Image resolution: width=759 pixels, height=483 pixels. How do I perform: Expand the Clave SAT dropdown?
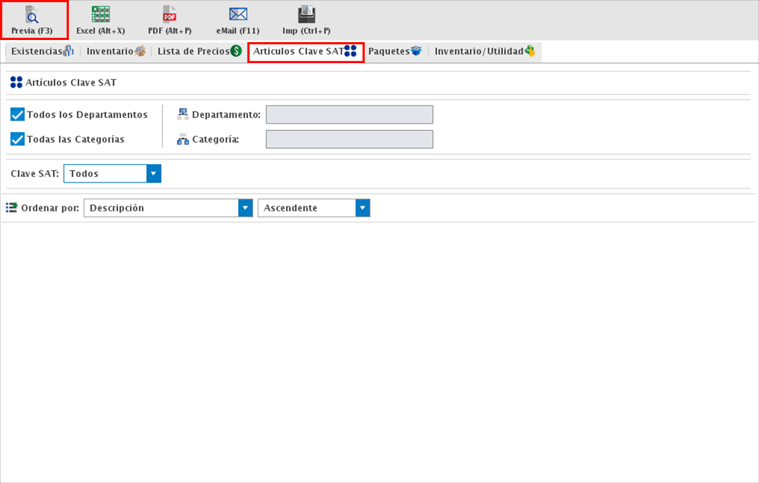pos(154,173)
